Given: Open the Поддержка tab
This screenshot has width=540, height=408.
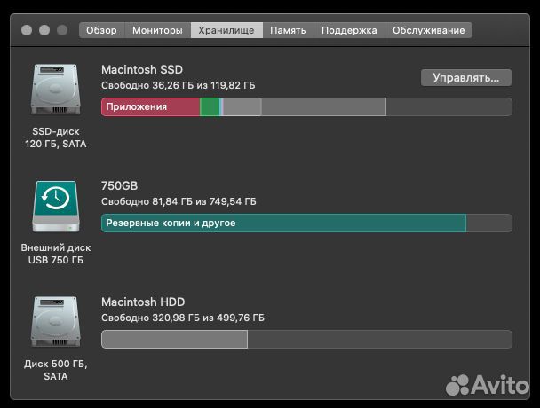Looking at the screenshot, I should tap(348, 30).
